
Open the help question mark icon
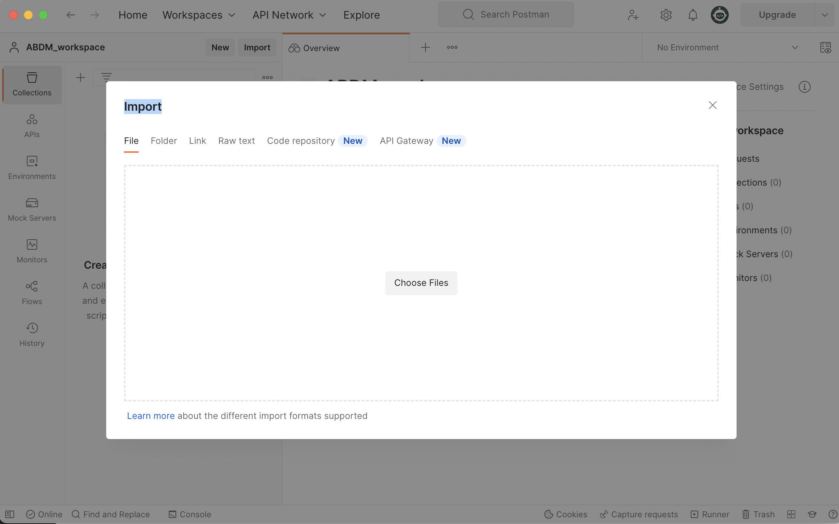point(833,514)
